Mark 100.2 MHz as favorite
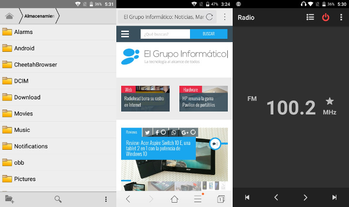Image resolution: width=349 pixels, height=207 pixels. 330,101
